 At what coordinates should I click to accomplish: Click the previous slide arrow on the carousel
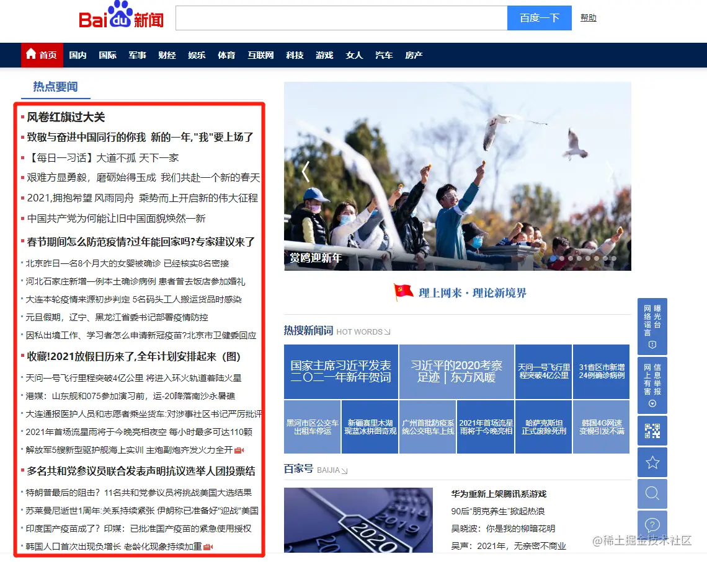(306, 172)
